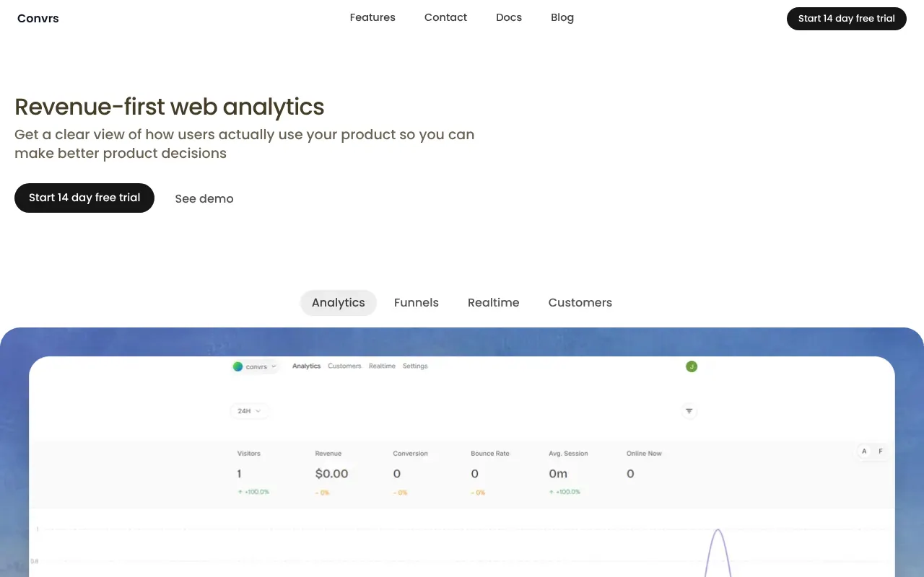Open the 24H time range dropdown

250,411
